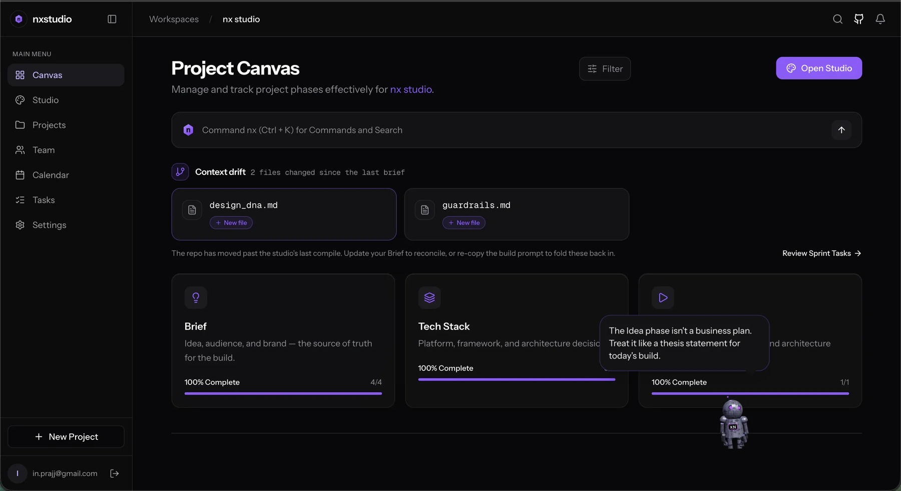Image resolution: width=901 pixels, height=491 pixels.
Task: Open the notifications bell
Action: click(880, 19)
